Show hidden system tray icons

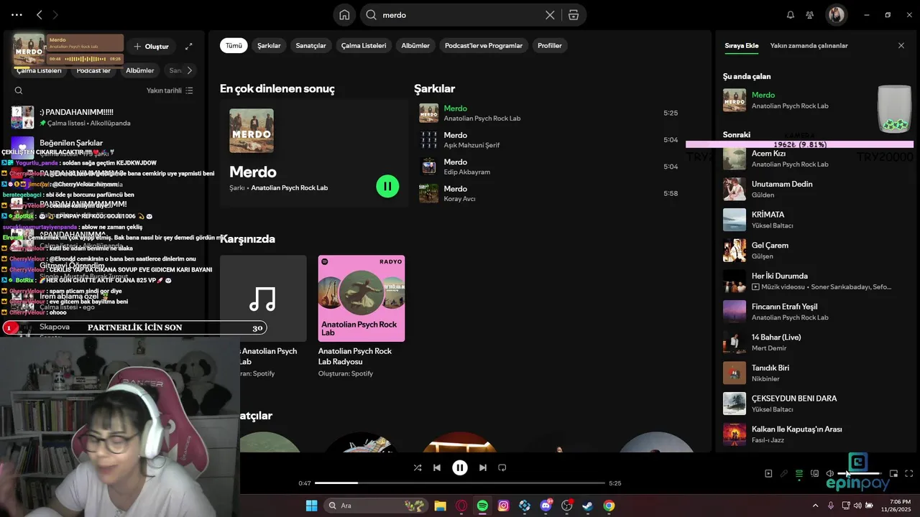815,506
